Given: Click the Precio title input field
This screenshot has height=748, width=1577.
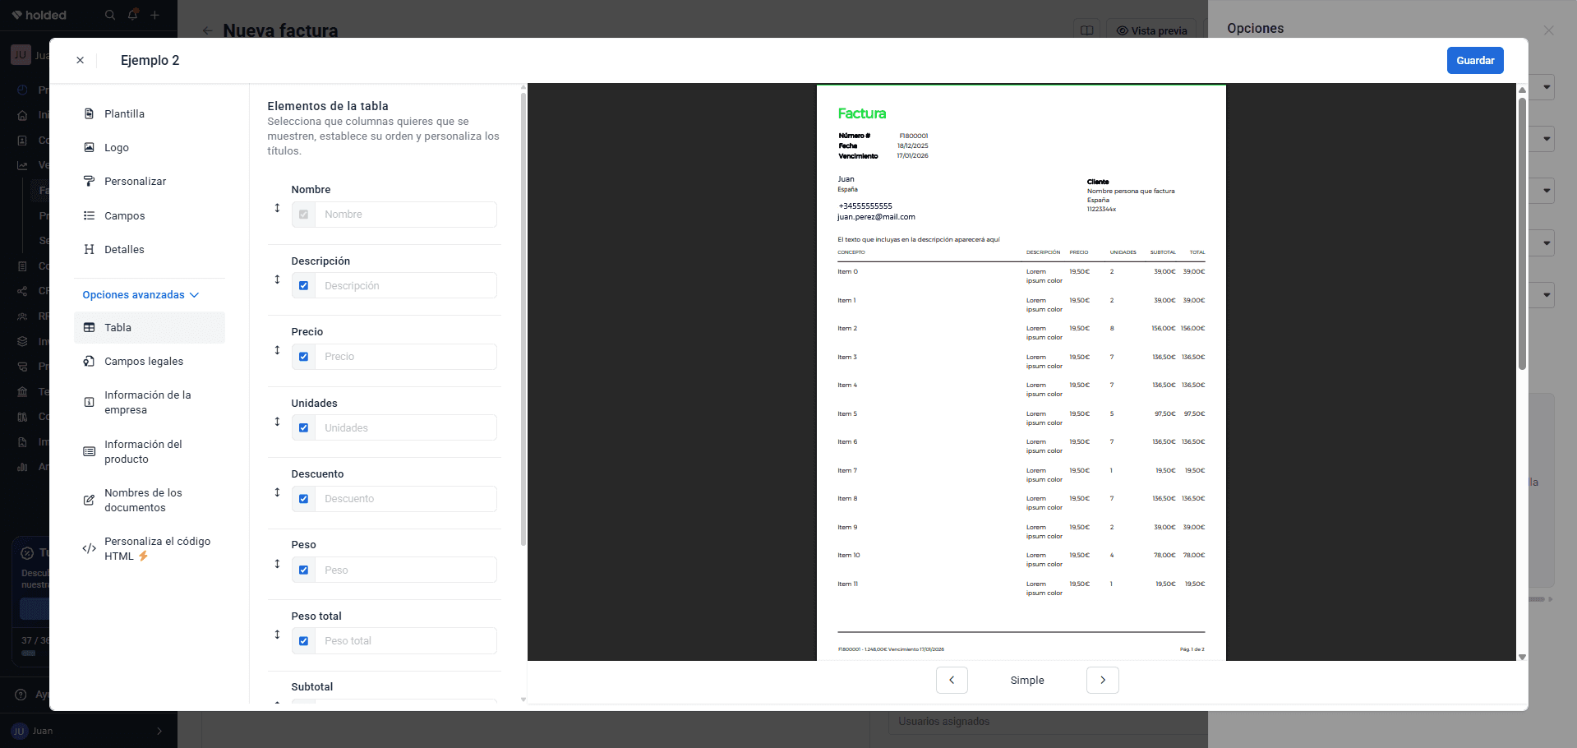Looking at the screenshot, I should coord(405,357).
